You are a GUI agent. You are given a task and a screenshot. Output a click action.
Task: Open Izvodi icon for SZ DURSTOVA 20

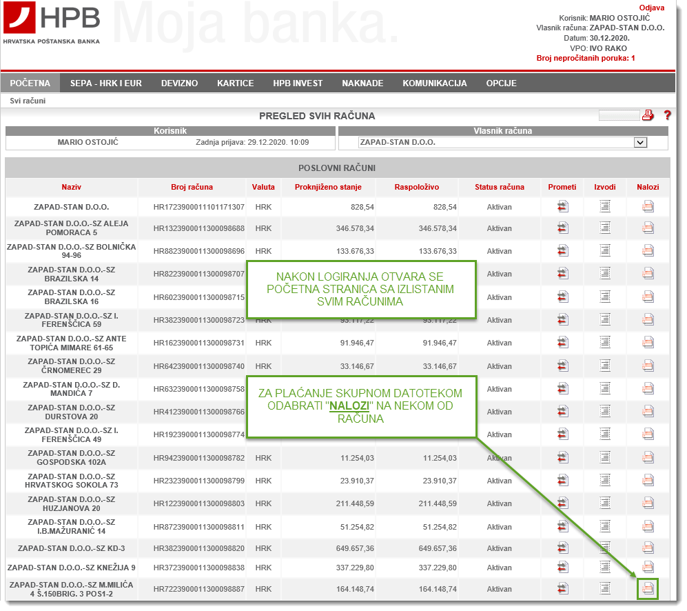point(605,412)
